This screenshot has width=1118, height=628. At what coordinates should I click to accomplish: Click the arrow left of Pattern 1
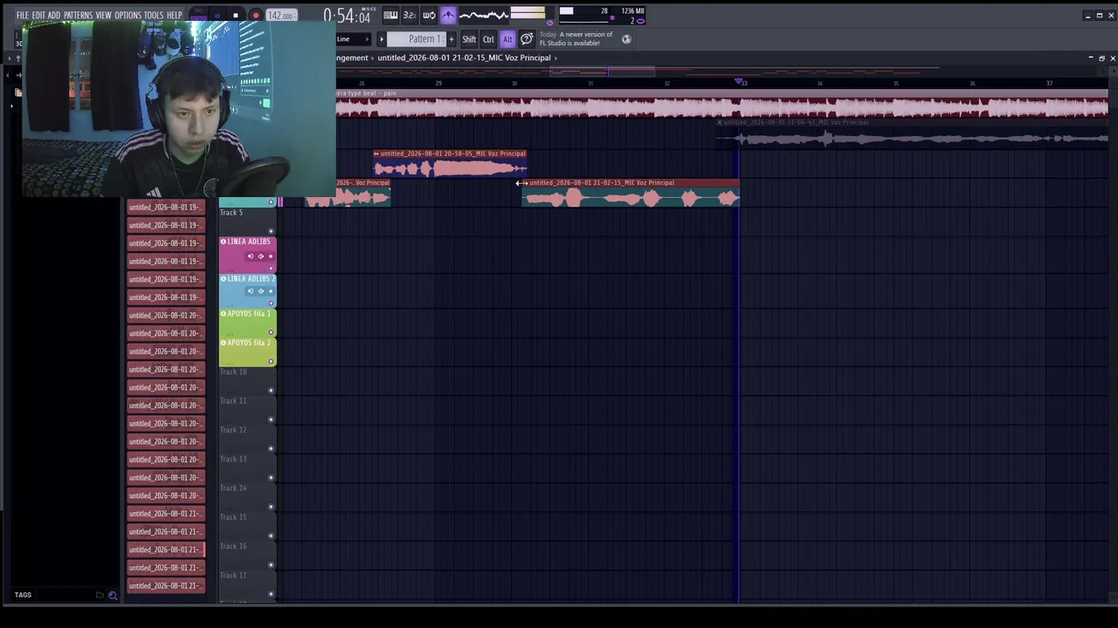[381, 39]
